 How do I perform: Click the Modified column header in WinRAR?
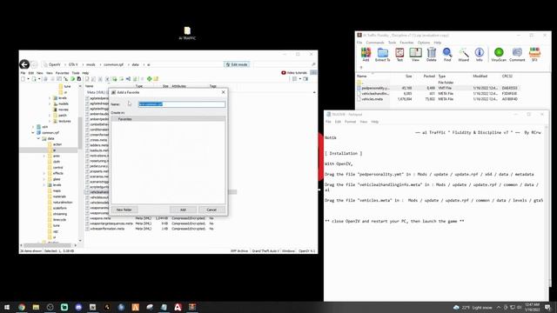tap(480, 77)
